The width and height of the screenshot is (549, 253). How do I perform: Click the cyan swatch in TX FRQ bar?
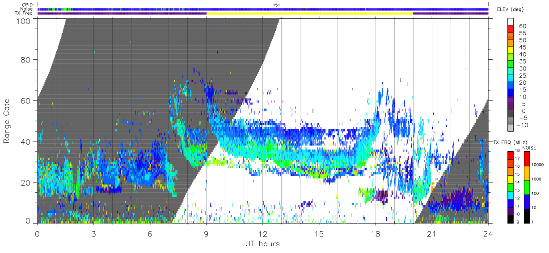point(511,195)
